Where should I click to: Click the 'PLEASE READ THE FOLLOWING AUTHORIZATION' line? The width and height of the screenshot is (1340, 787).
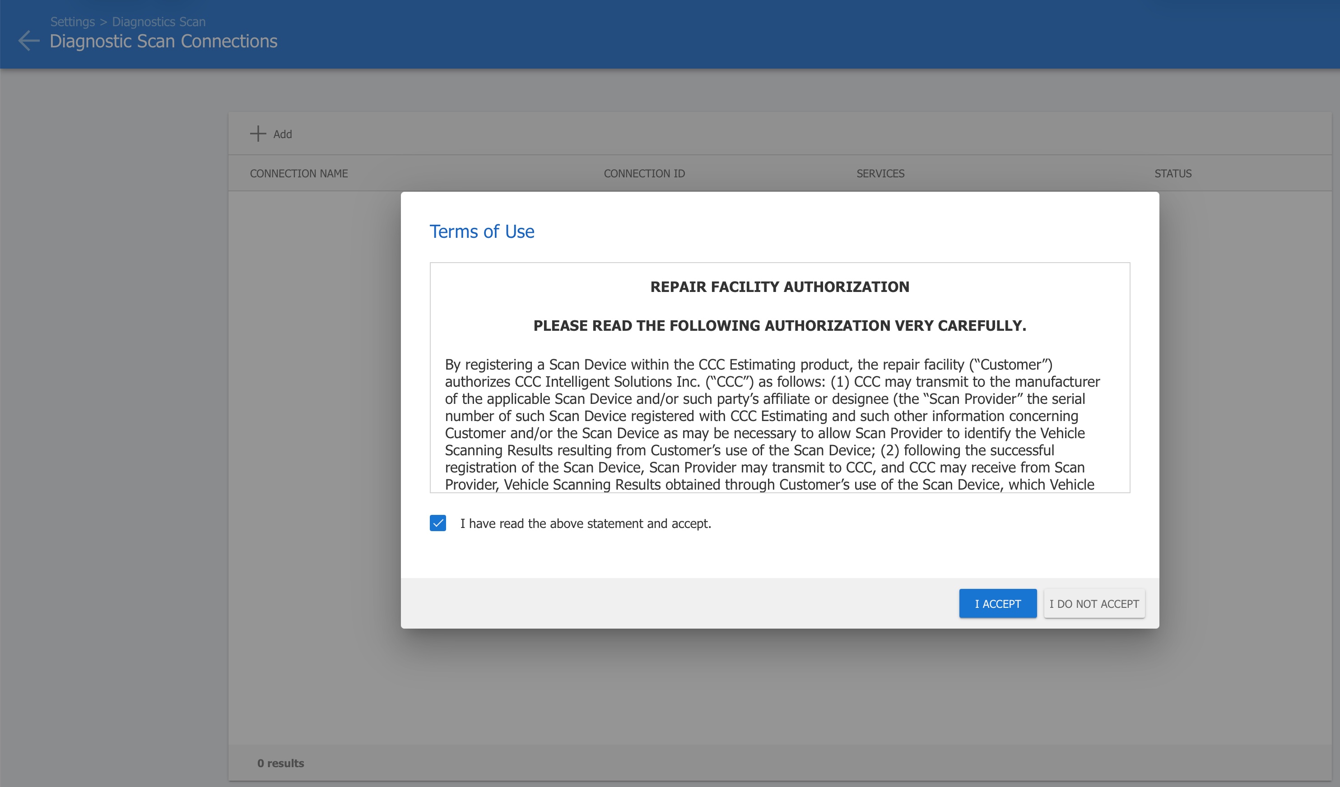780,325
